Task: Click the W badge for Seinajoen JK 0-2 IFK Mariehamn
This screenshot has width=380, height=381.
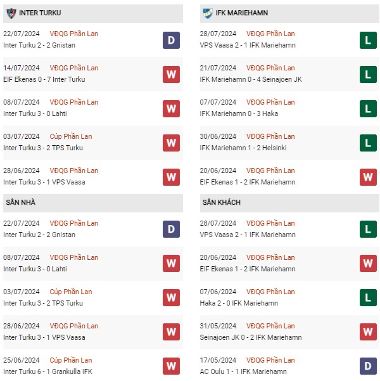Action: 368,332
